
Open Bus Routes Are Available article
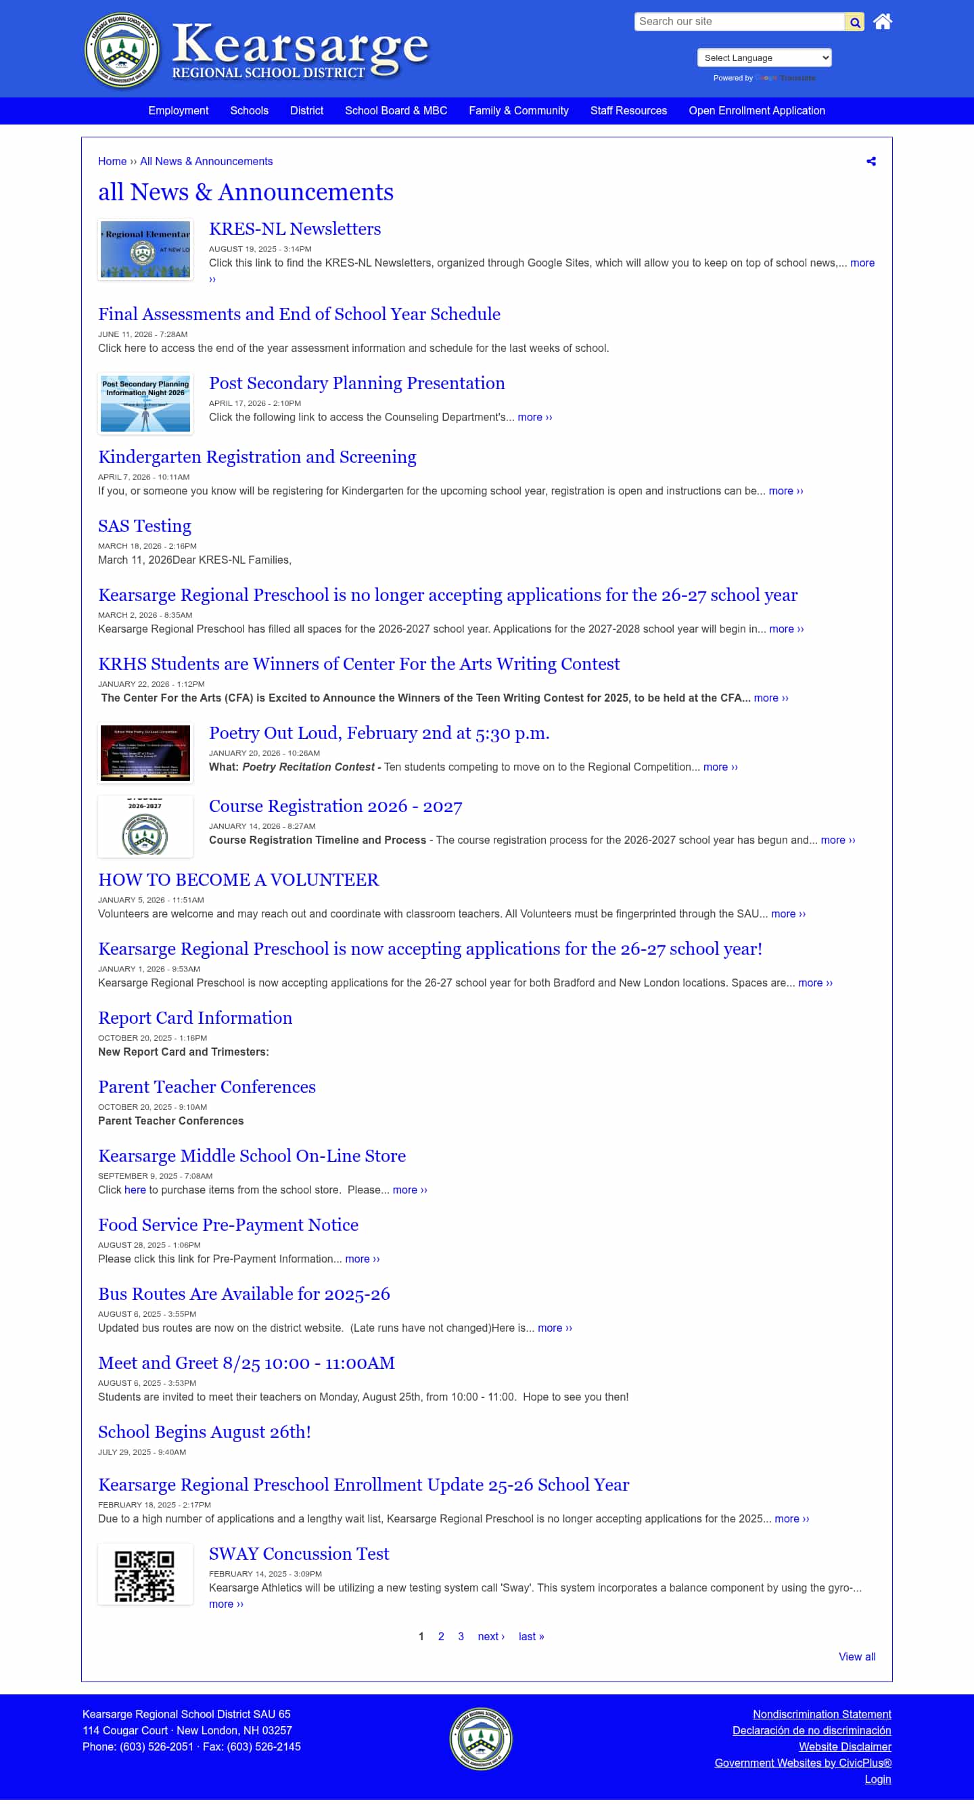pos(243,1294)
